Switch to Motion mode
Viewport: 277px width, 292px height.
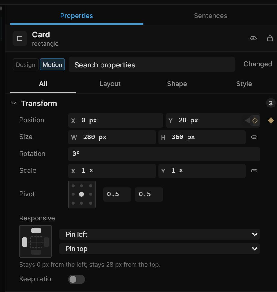(x=52, y=65)
